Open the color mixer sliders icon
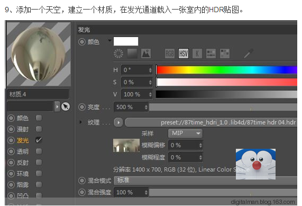This screenshot has width=302, height=206. (211, 53)
